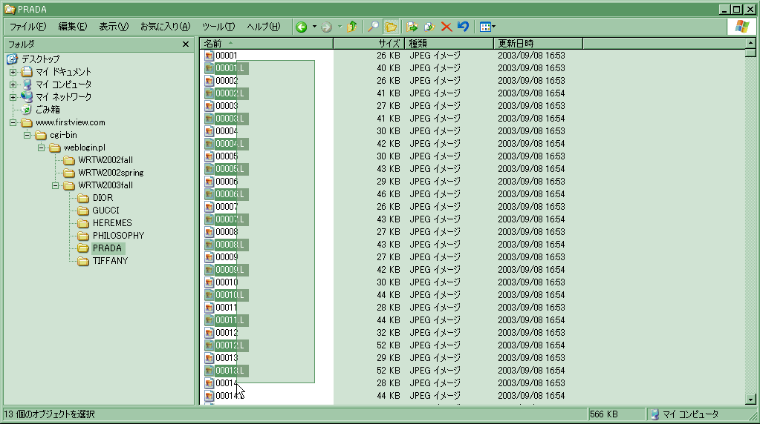Open the Search magnifier tool
Viewport: 760px width, 424px height.
[x=374, y=27]
